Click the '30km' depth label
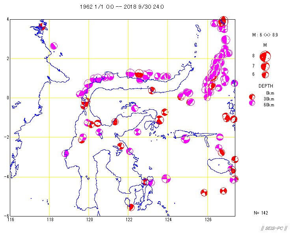The width and height of the screenshot is (296, 233). (x=269, y=99)
